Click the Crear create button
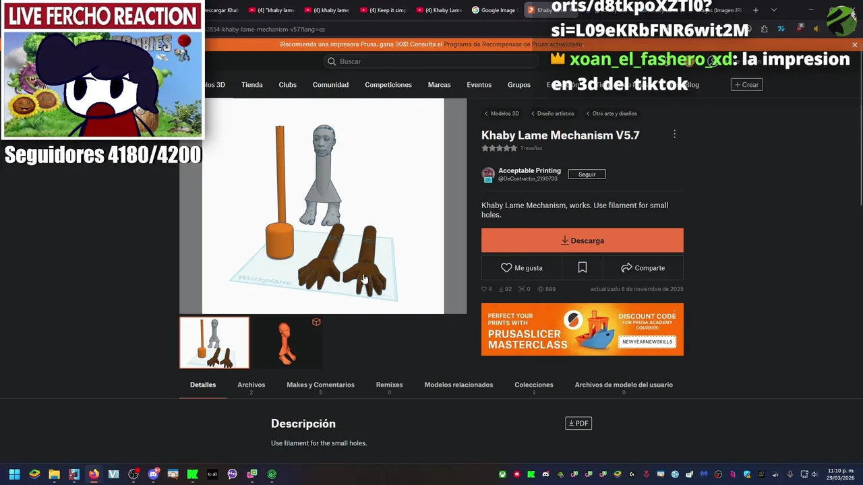This screenshot has height=485, width=863. [x=746, y=85]
